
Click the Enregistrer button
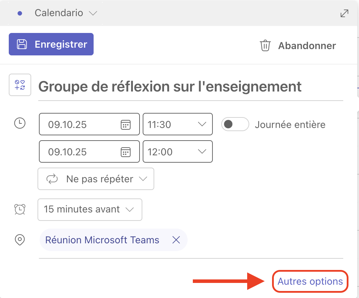click(x=51, y=44)
